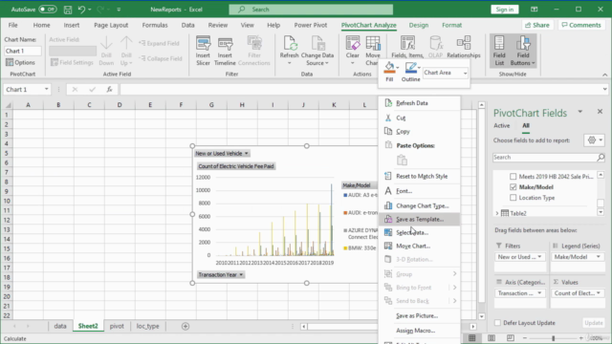This screenshot has height=344, width=612.
Task: Open the PivotChart Fields pane options arrow
Action: [x=580, y=112]
